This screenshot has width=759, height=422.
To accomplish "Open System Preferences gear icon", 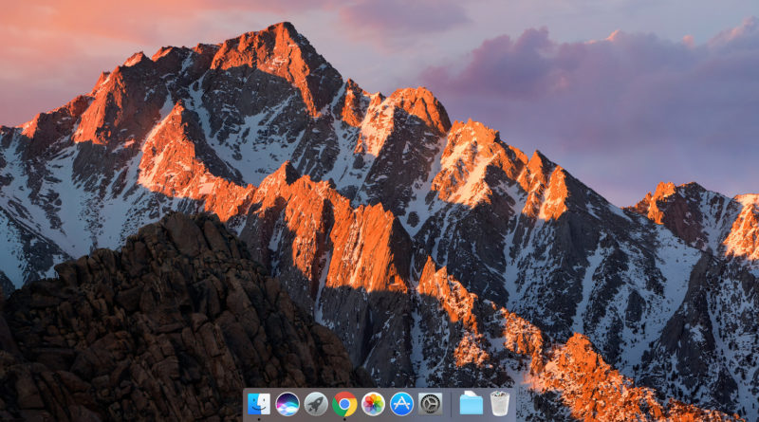I will click(431, 404).
